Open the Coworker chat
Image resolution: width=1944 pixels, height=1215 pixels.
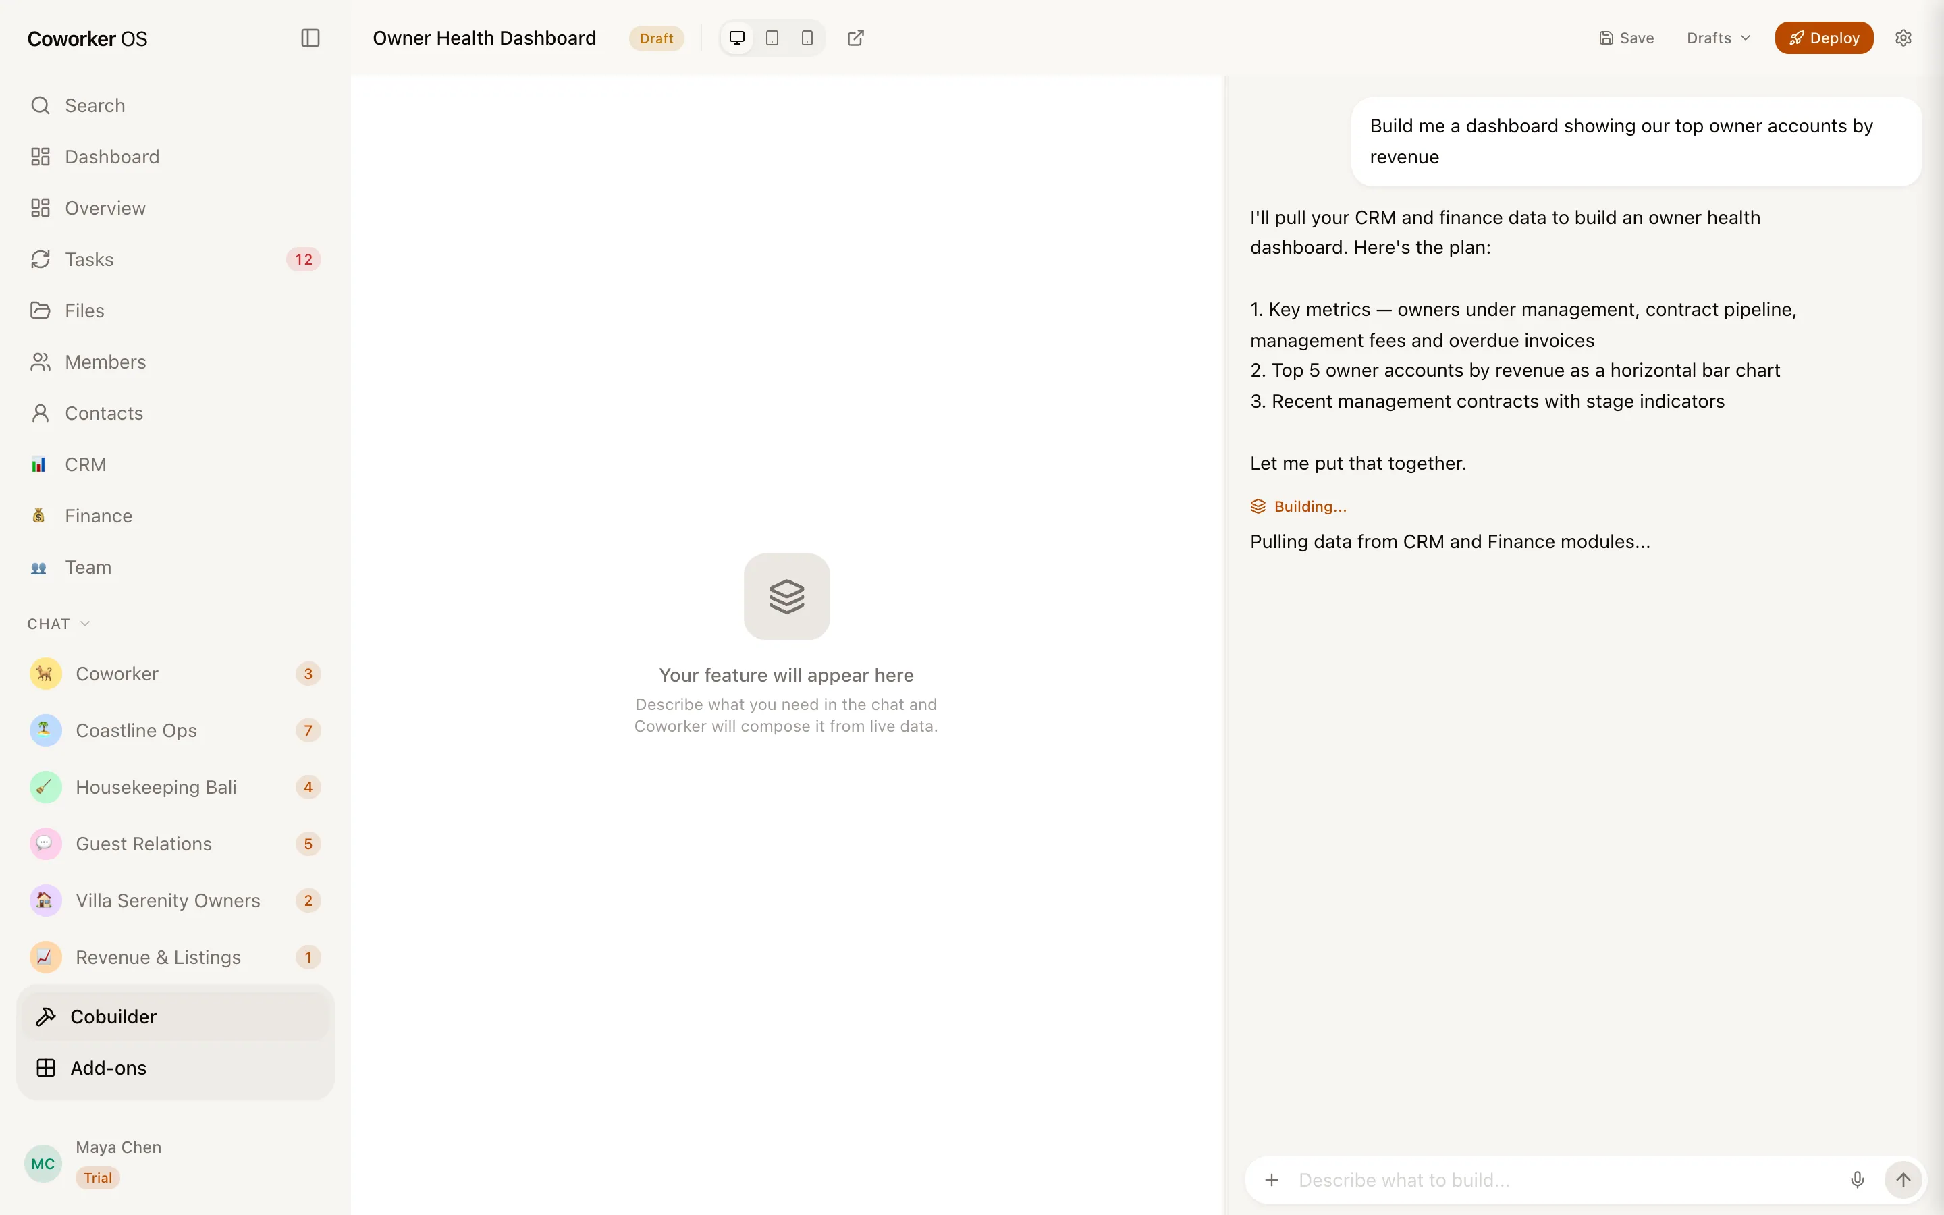(x=175, y=674)
